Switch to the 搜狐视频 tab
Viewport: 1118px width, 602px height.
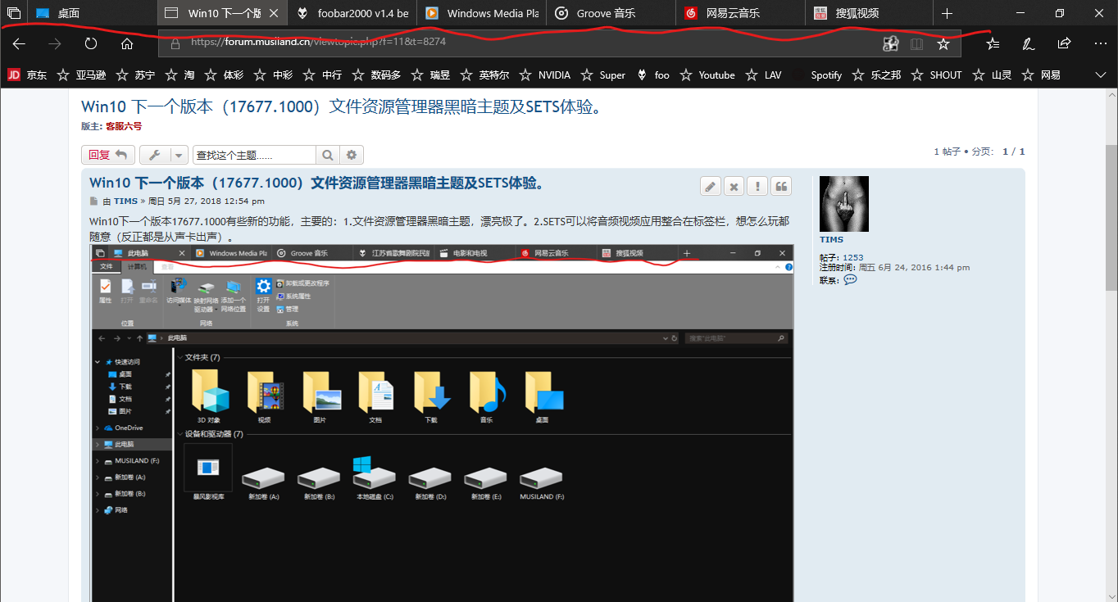click(869, 13)
